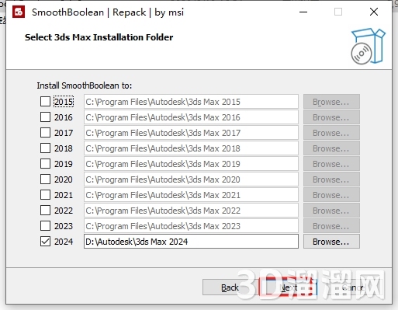Browse for the 2024 installation folder

[x=331, y=242]
